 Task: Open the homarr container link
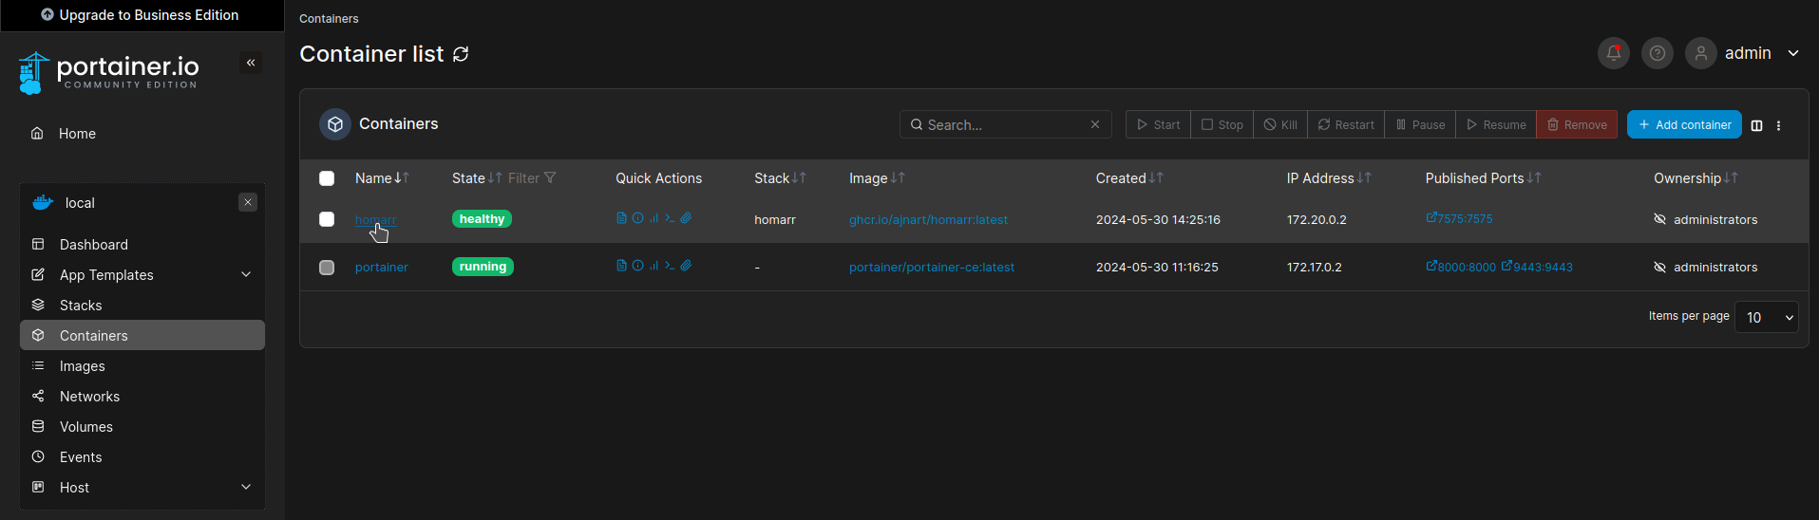[375, 219]
